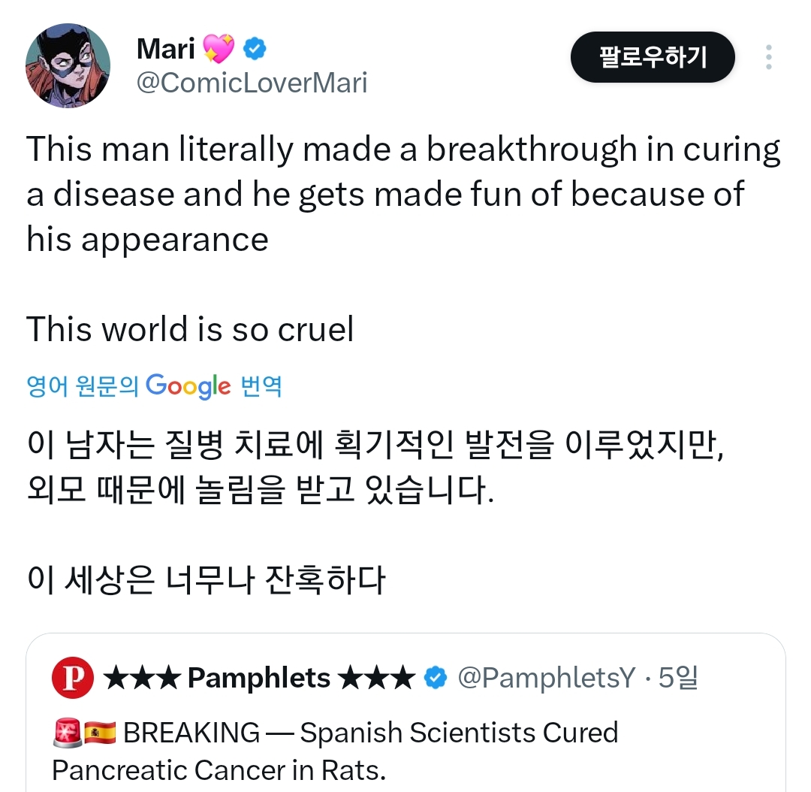The image size is (811, 792).
Task: Click the blue verified badge next to Mari
Action: pos(253,47)
